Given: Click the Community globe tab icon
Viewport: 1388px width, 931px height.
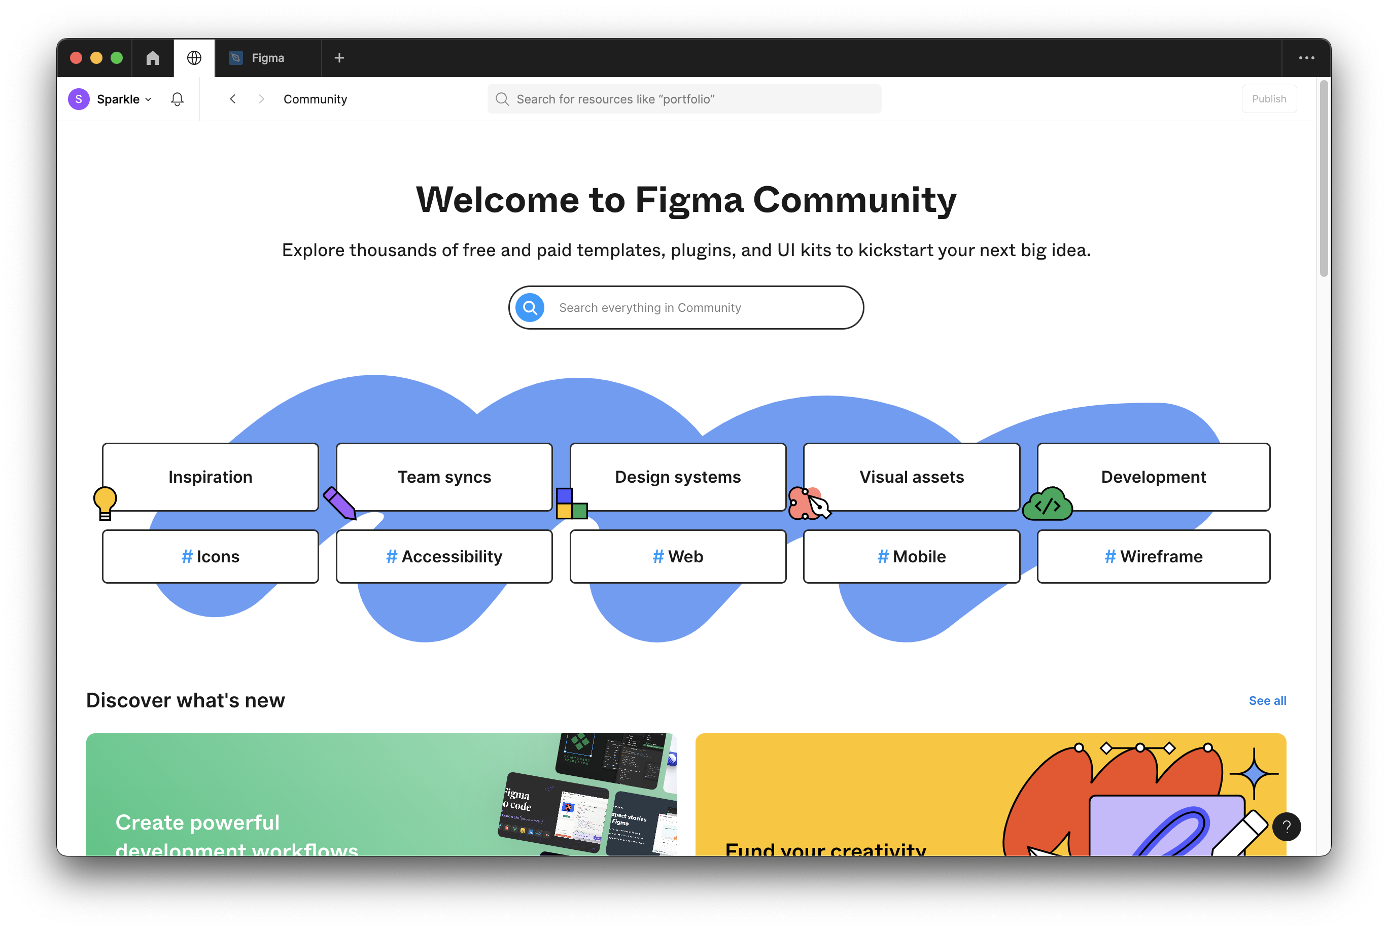Looking at the screenshot, I should (x=194, y=58).
